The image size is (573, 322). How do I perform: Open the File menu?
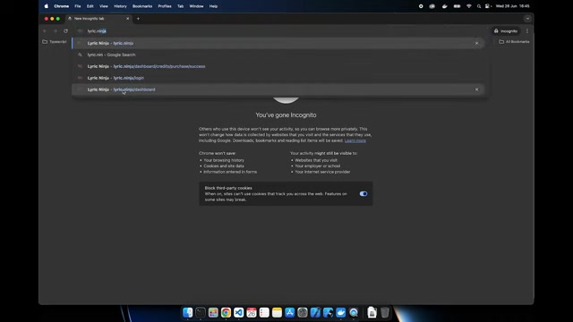pyautogui.click(x=78, y=6)
